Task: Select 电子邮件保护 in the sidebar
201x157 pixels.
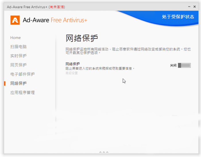Action: tap(22, 74)
